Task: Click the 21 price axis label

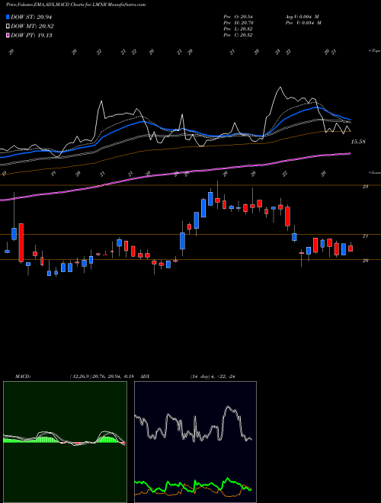Action: click(365, 235)
